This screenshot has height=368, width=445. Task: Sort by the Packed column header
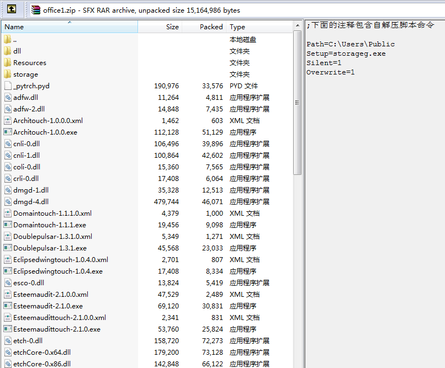click(x=204, y=26)
